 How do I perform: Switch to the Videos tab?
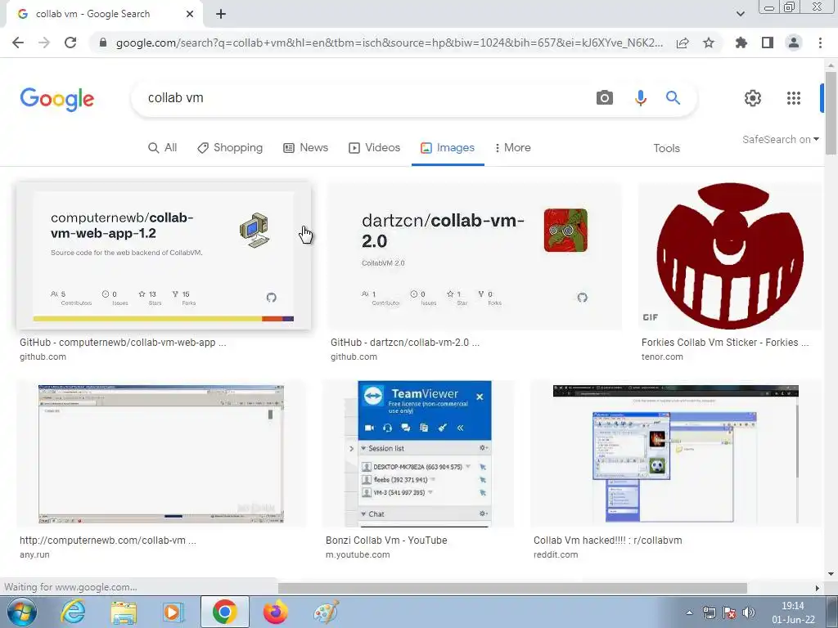tap(374, 148)
